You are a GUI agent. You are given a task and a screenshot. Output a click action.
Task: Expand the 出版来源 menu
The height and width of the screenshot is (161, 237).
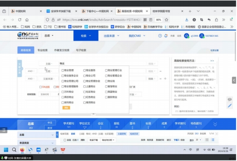(111, 36)
